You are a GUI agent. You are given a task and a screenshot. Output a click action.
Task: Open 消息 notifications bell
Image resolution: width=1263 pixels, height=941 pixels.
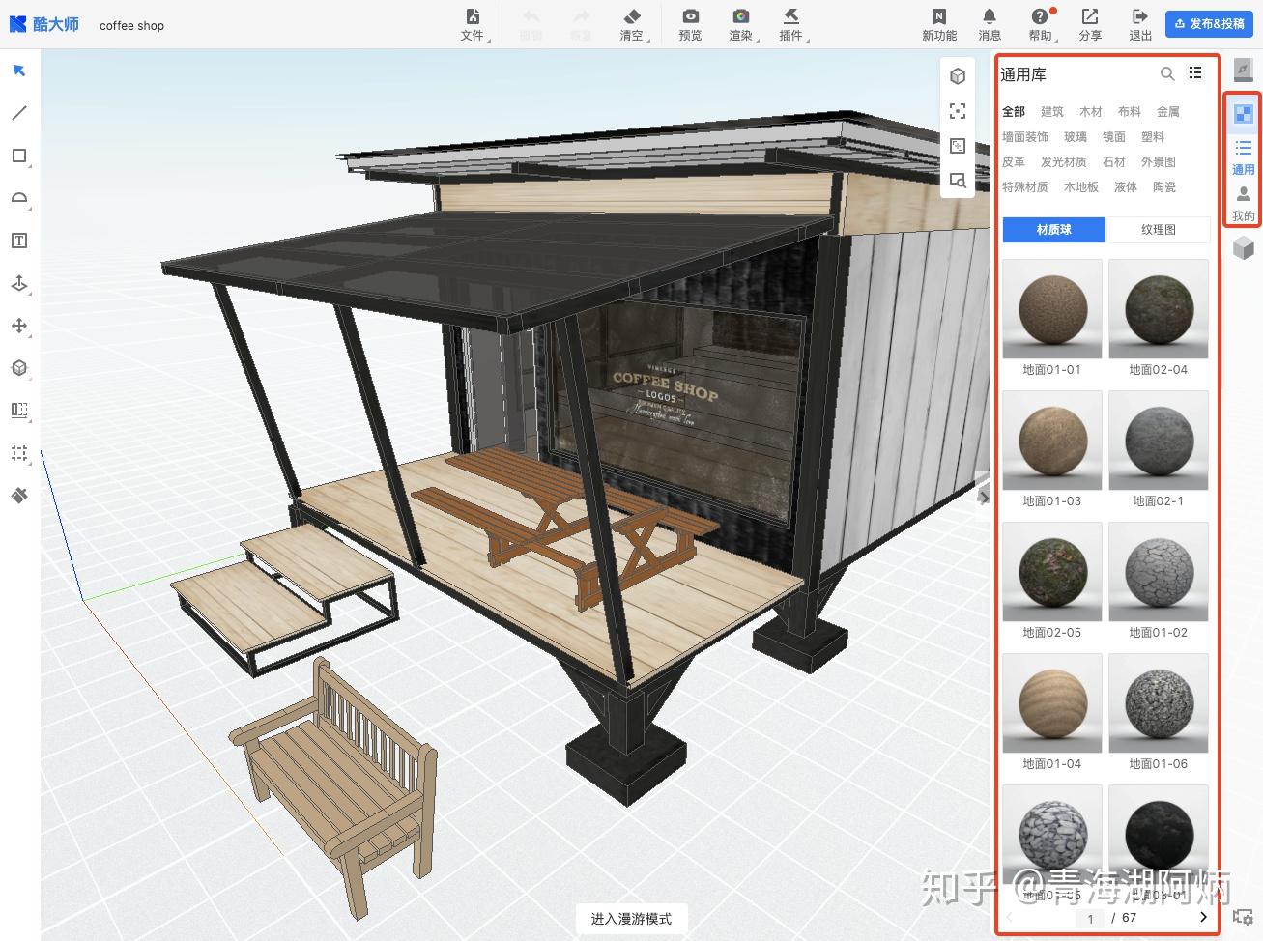pyautogui.click(x=990, y=25)
